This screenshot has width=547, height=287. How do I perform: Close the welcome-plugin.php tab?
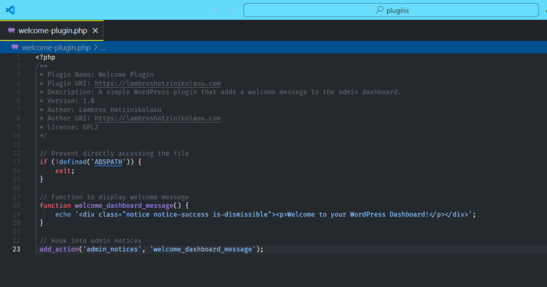coord(95,30)
